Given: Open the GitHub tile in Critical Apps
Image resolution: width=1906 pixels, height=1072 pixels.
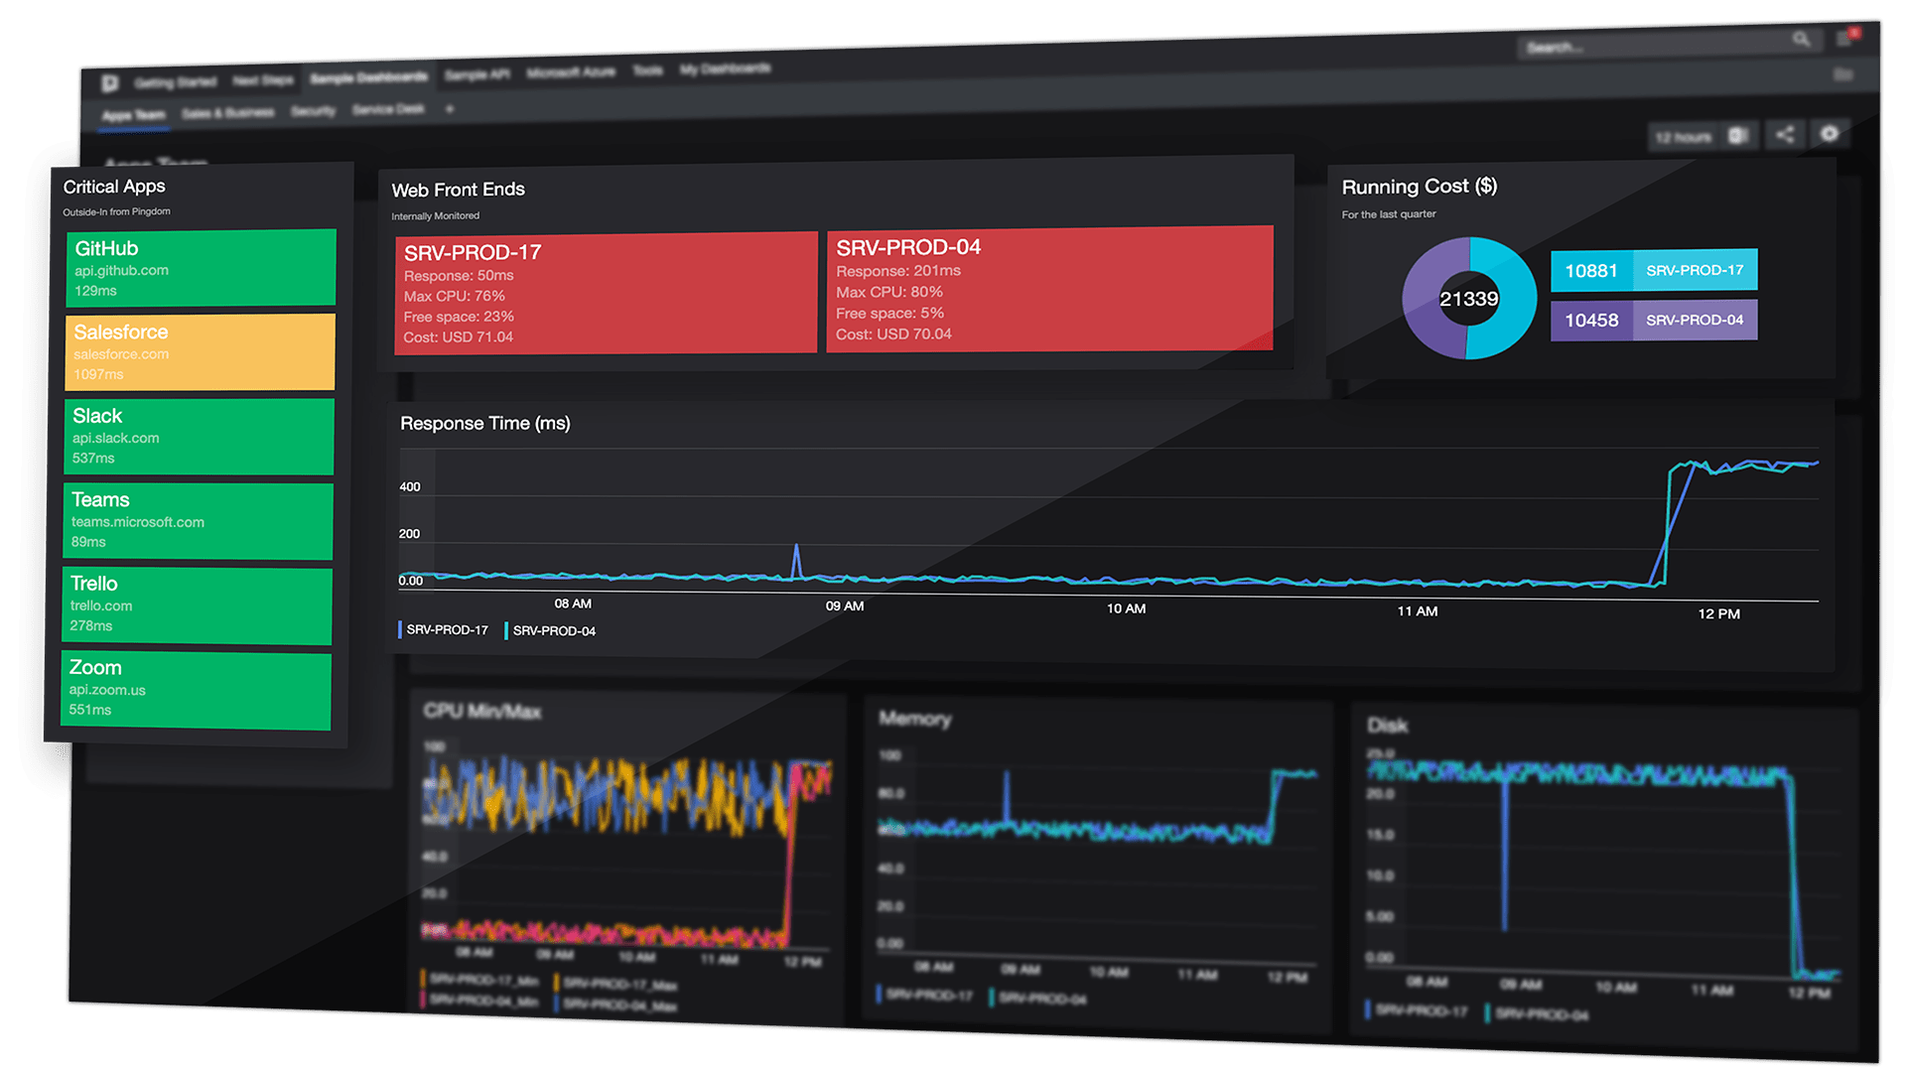Looking at the screenshot, I should (201, 267).
